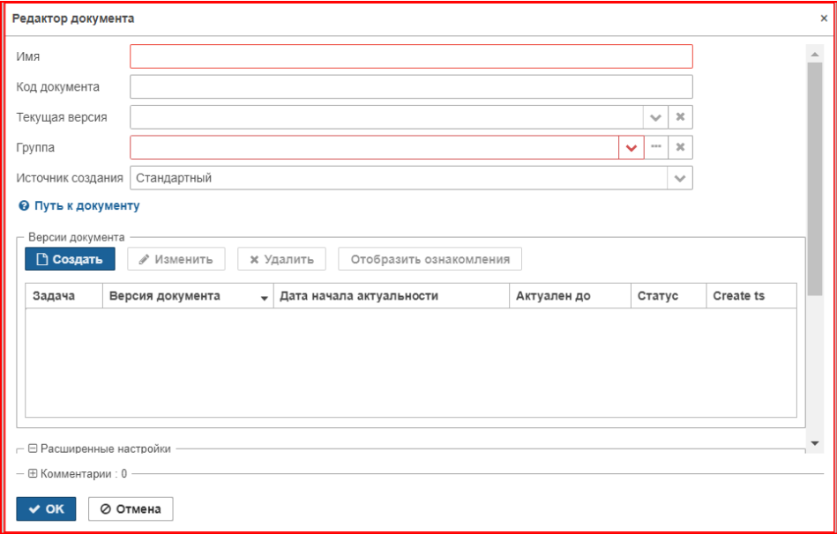This screenshot has height=534, width=837.
Task: Expand the Комментарии section
Action: 33,473
